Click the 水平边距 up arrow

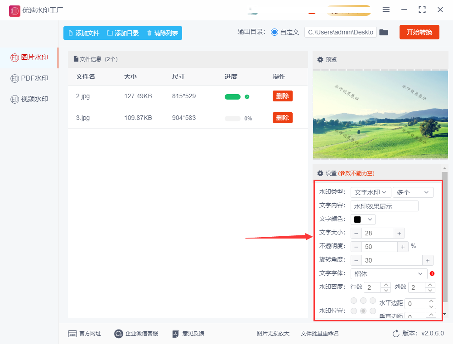click(431, 301)
